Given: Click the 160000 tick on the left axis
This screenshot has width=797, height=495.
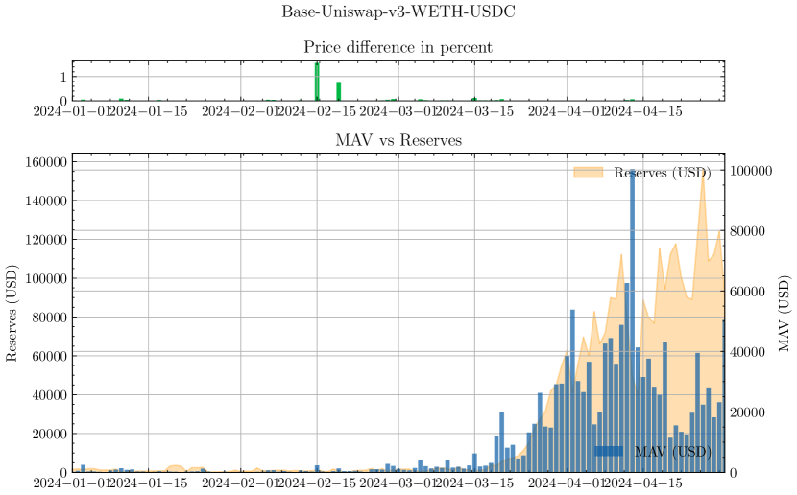Looking at the screenshot, I should click(x=46, y=162).
